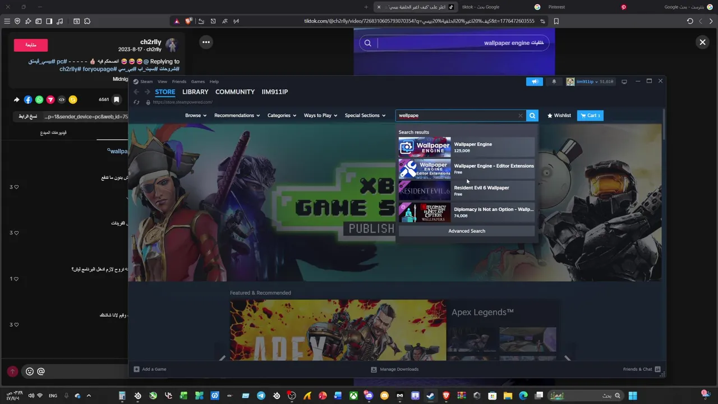Viewport: 718px width, 404px height.
Task: Select 'Resident Evil 6 Wallpaper' result
Action: pos(466,191)
